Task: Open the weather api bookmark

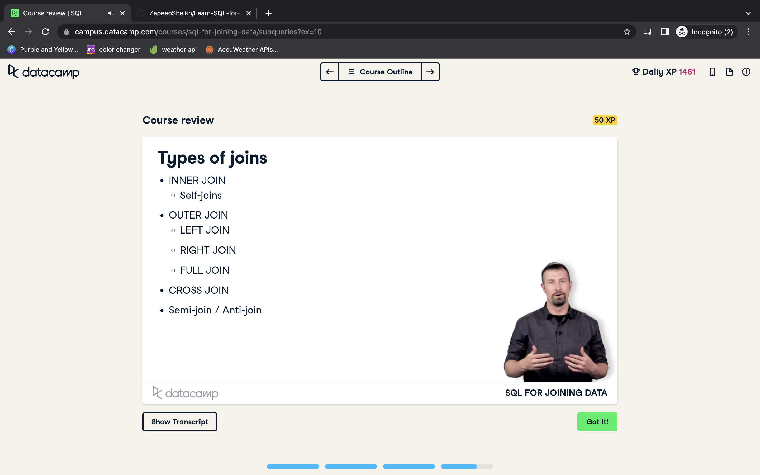Action: pyautogui.click(x=173, y=50)
